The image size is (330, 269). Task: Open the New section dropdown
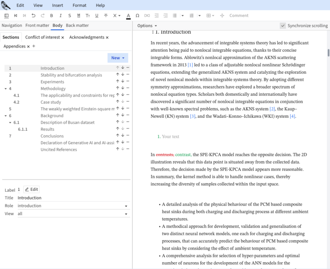118,57
